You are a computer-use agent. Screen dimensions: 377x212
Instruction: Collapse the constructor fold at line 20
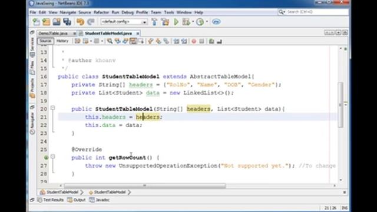pyautogui.click(x=52, y=108)
